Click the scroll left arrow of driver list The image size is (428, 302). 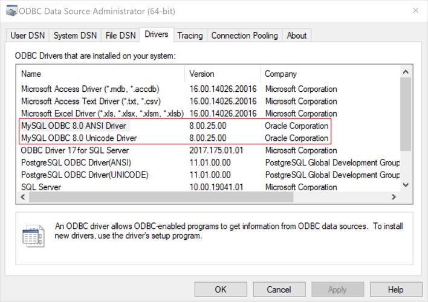(x=23, y=197)
